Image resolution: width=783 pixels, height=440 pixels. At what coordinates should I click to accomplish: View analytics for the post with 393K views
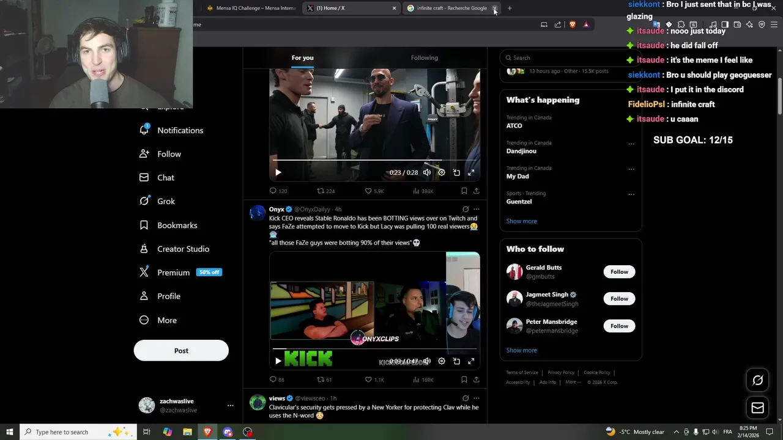pyautogui.click(x=423, y=191)
